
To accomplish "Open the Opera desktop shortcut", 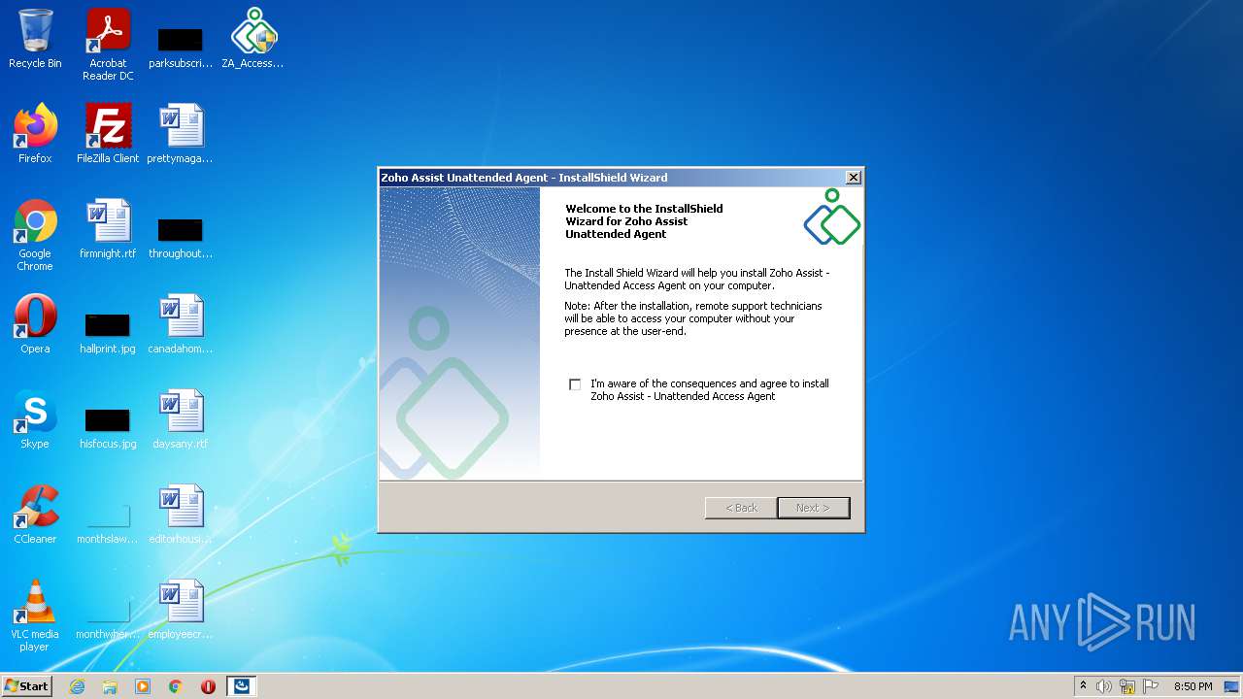I will click(35, 324).
